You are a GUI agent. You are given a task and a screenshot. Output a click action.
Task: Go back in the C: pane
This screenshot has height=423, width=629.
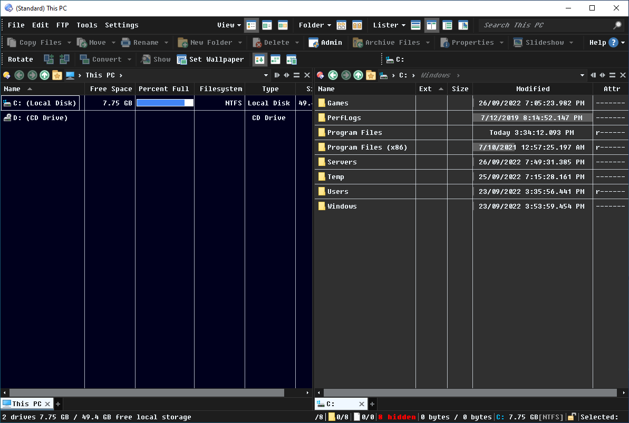tap(333, 75)
